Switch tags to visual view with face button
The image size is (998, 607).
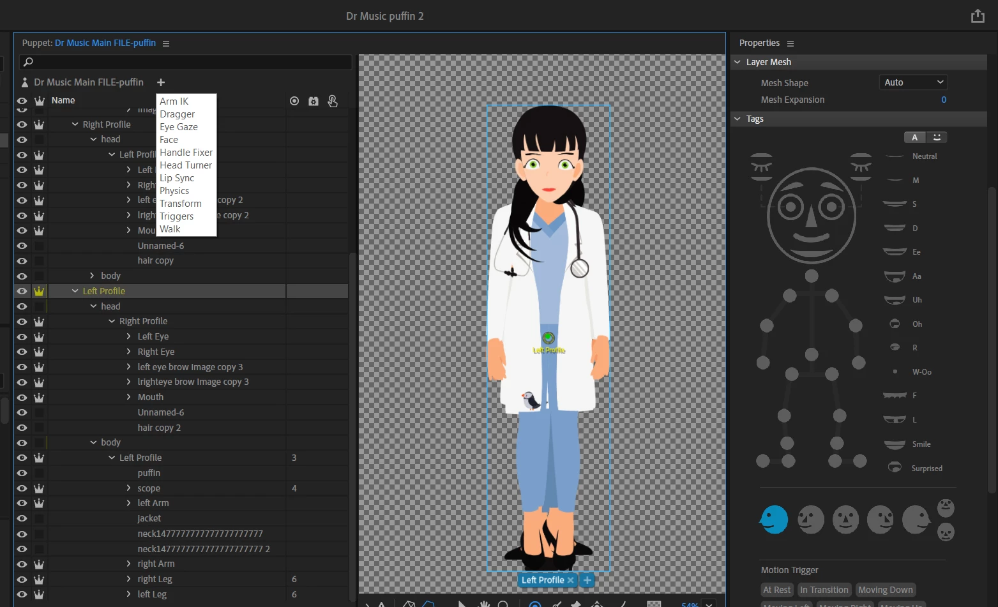pyautogui.click(x=937, y=137)
